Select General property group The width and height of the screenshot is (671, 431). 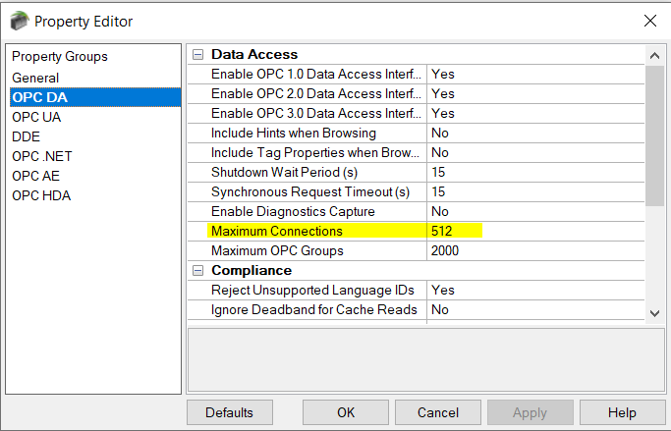pos(35,78)
